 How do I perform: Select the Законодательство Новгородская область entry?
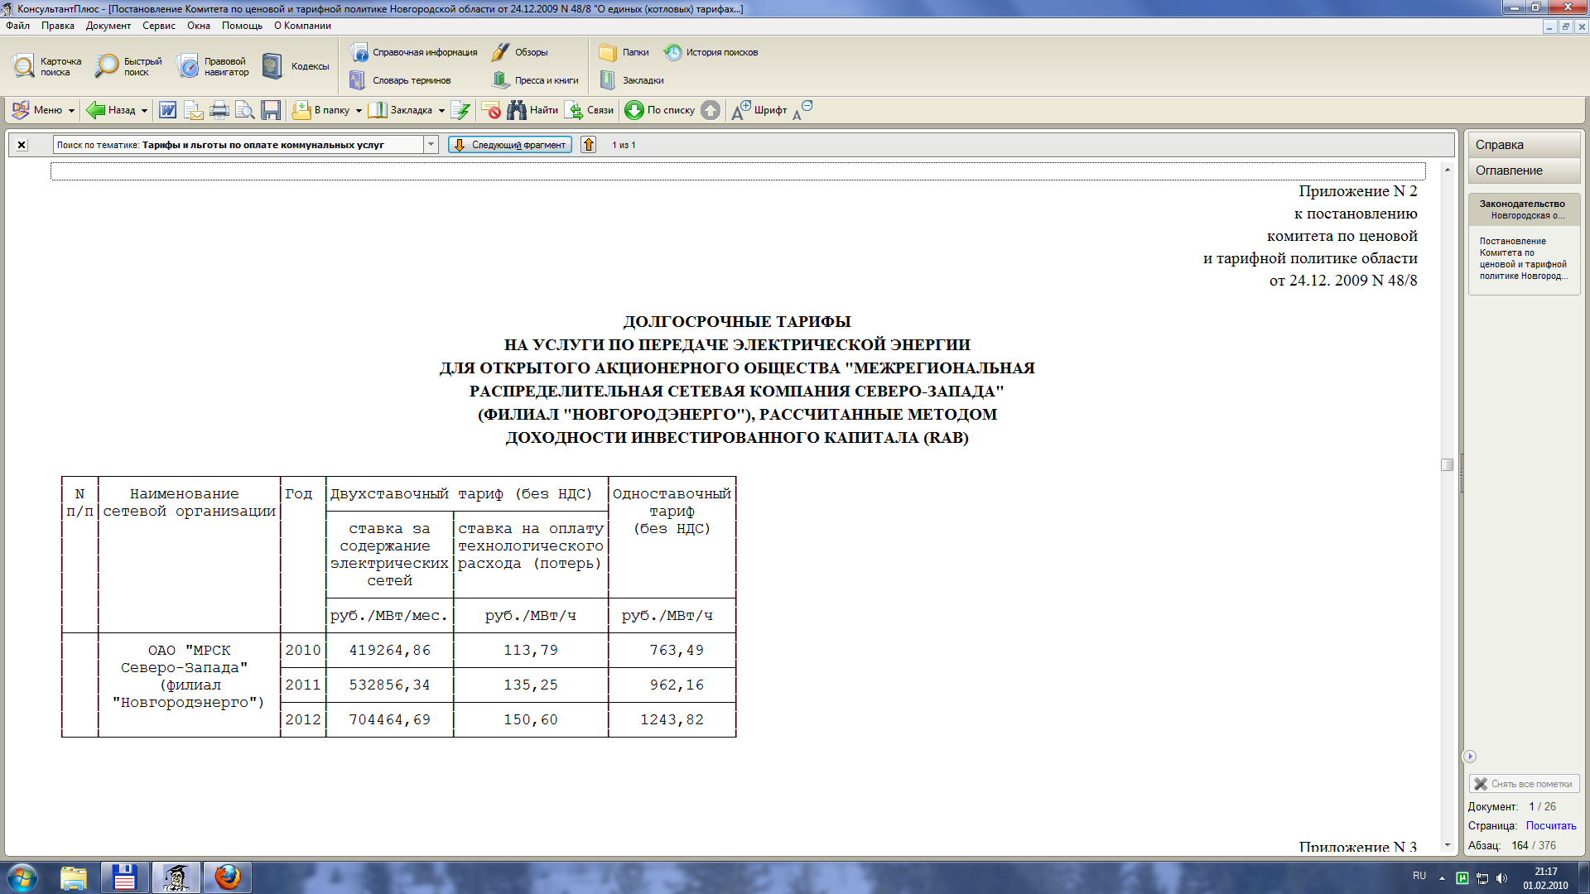[1524, 209]
